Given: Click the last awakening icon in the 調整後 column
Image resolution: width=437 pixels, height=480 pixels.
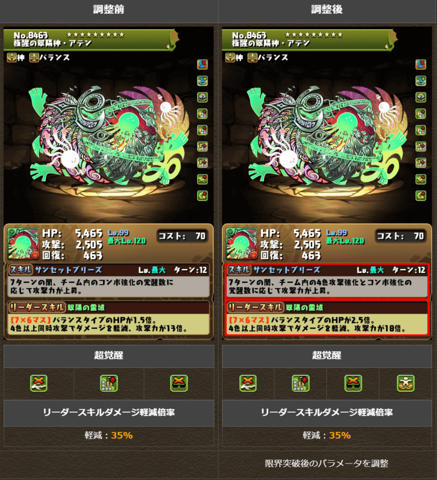Looking at the screenshot, I should point(421,196).
